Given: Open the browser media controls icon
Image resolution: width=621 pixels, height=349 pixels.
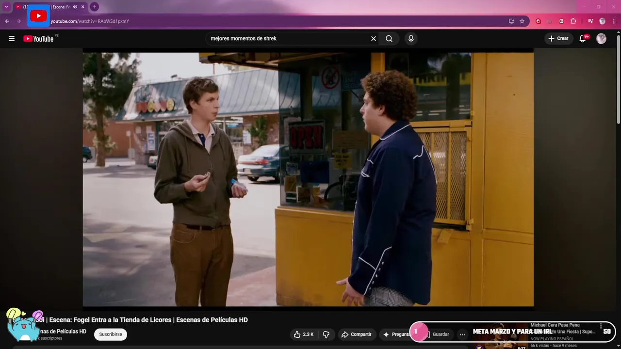Looking at the screenshot, I should pos(590,21).
